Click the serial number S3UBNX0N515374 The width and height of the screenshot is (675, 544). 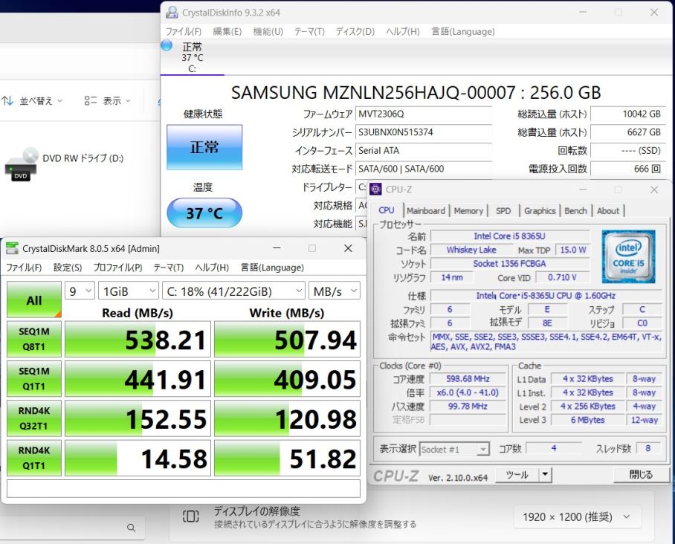pos(424,132)
